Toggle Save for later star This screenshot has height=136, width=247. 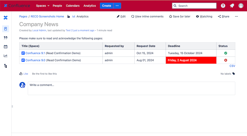(x=180, y=16)
